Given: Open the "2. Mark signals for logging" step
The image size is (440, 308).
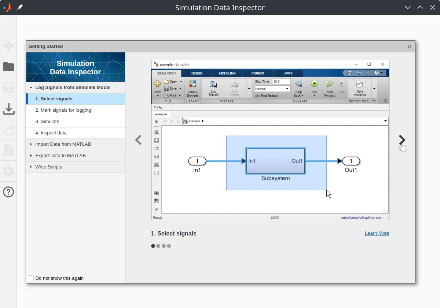Looking at the screenshot, I should pyautogui.click(x=76, y=110).
